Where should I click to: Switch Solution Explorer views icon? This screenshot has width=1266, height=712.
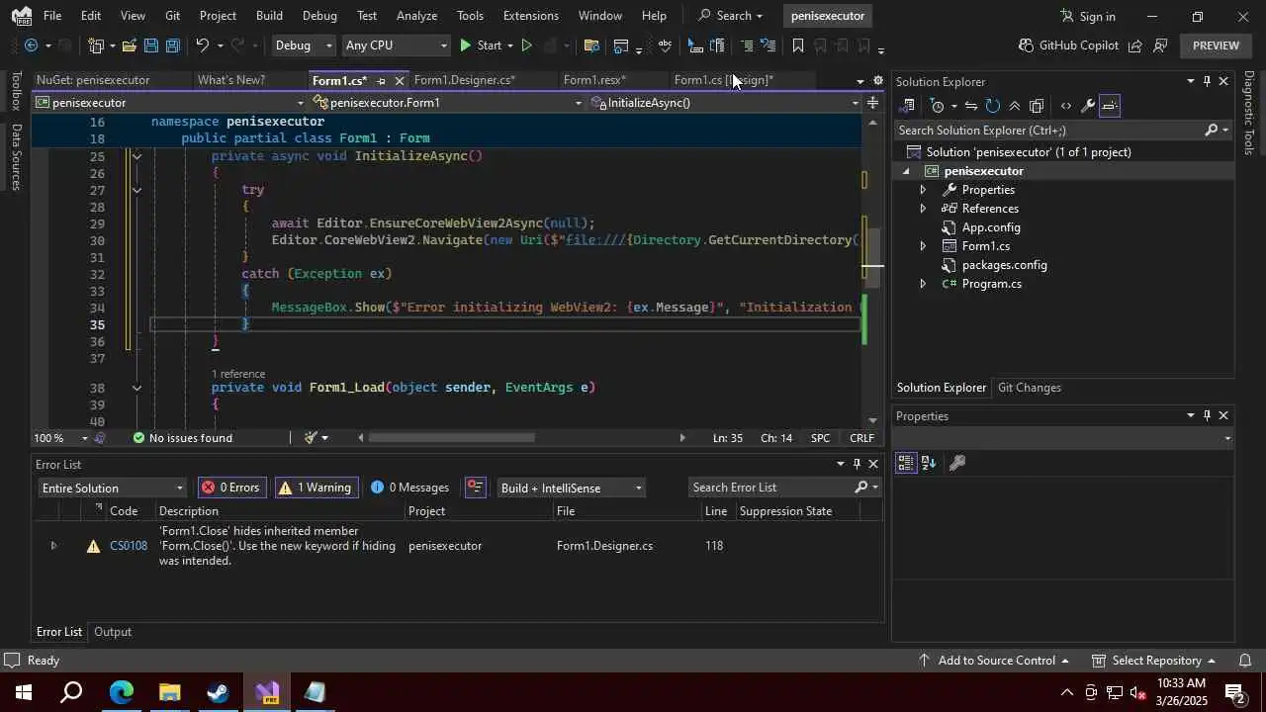[908, 106]
